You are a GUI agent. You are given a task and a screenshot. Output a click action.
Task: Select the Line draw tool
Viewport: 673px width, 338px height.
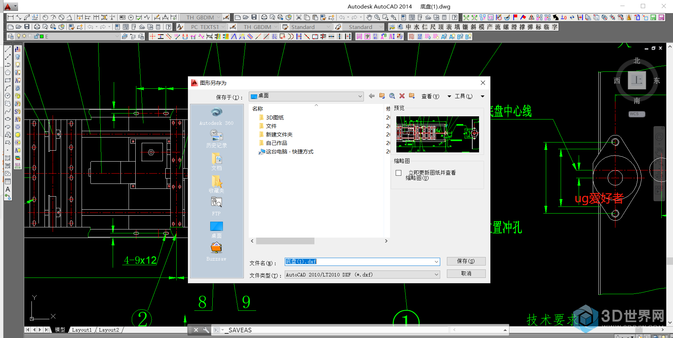[8, 49]
